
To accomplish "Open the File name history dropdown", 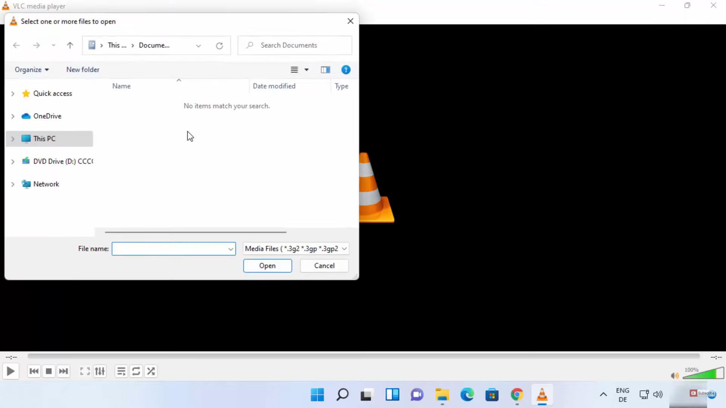I will [230, 249].
